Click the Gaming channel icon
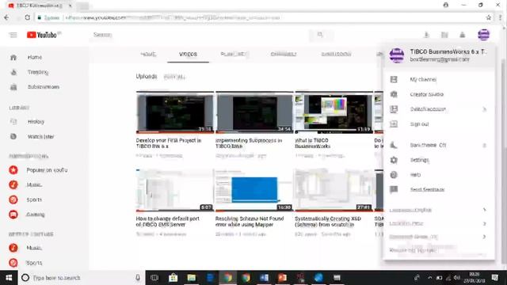Screen dimensions: 507x285 click(x=13, y=215)
